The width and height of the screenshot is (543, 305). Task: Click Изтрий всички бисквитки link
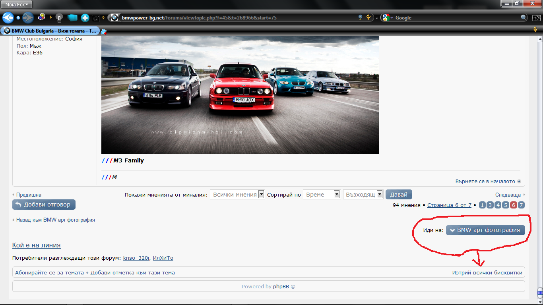coord(487,272)
